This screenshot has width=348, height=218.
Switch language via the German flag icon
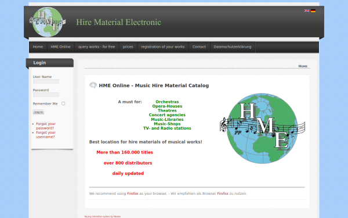coord(313,10)
